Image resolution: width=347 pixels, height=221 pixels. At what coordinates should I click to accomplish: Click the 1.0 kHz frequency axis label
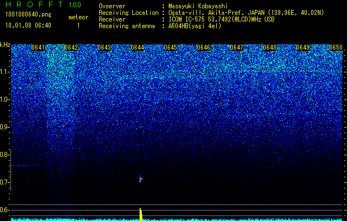pos(5,99)
